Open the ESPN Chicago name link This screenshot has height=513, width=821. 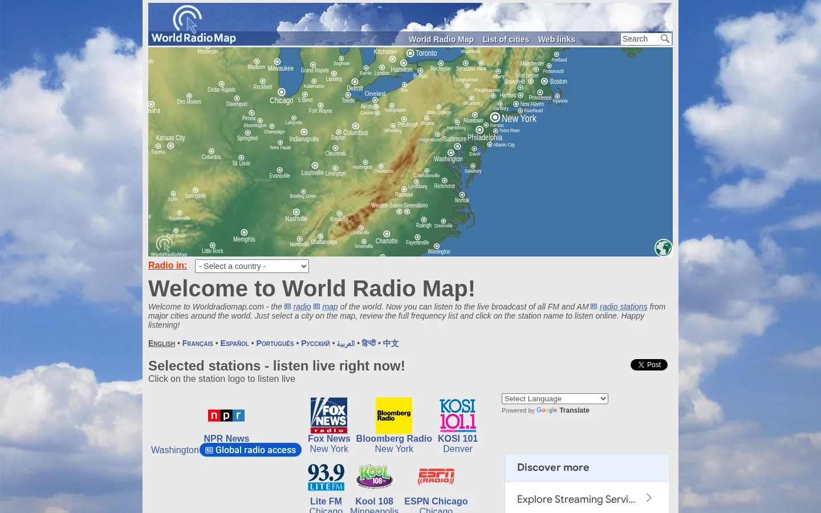click(x=436, y=501)
